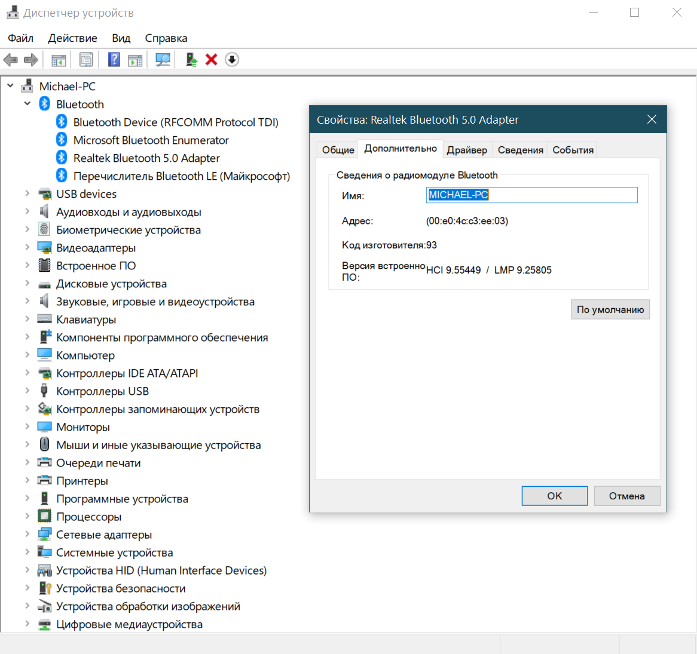Screen dimensions: 697x654
Task: Click the Отмена button
Action: 627,496
